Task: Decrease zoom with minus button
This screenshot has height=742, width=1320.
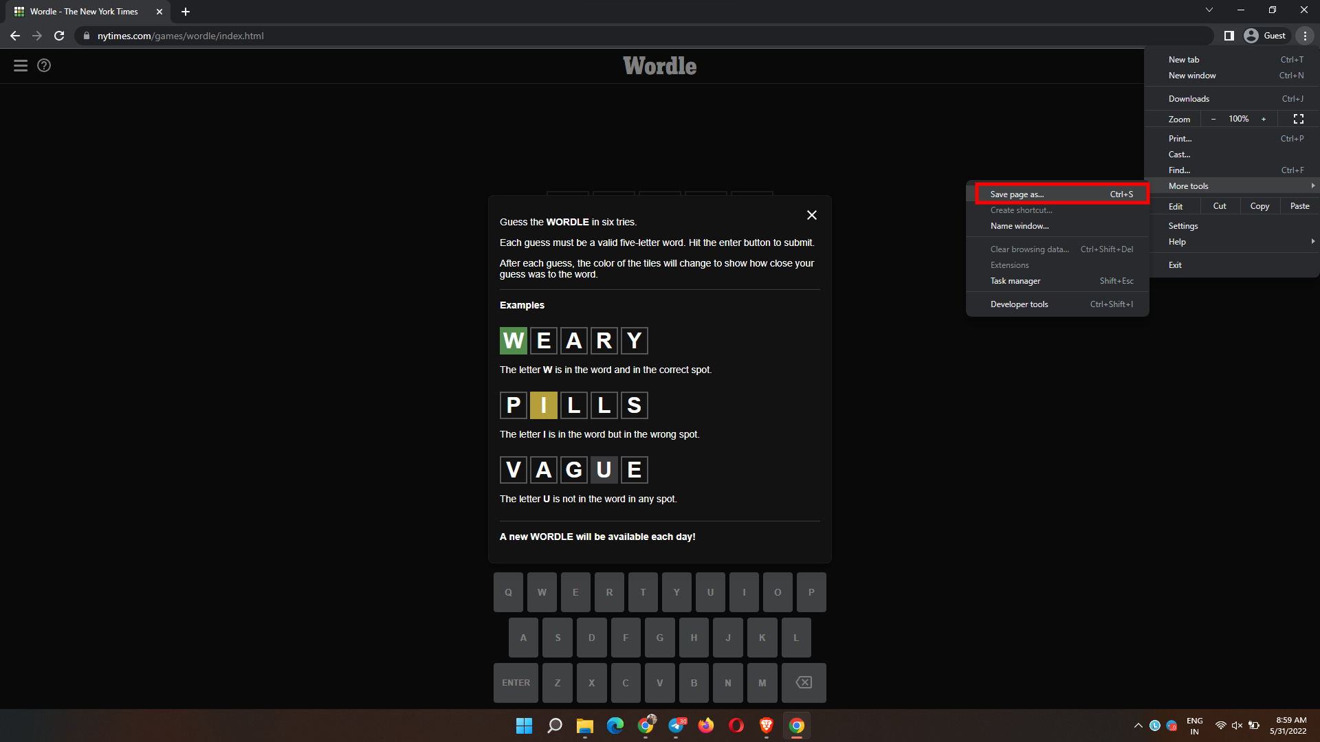Action: 1213,119
